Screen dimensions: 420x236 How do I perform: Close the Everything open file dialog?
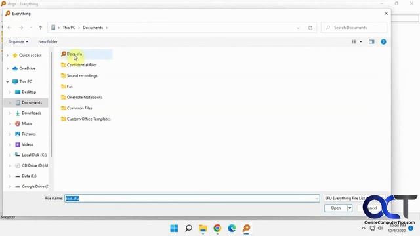[386, 13]
